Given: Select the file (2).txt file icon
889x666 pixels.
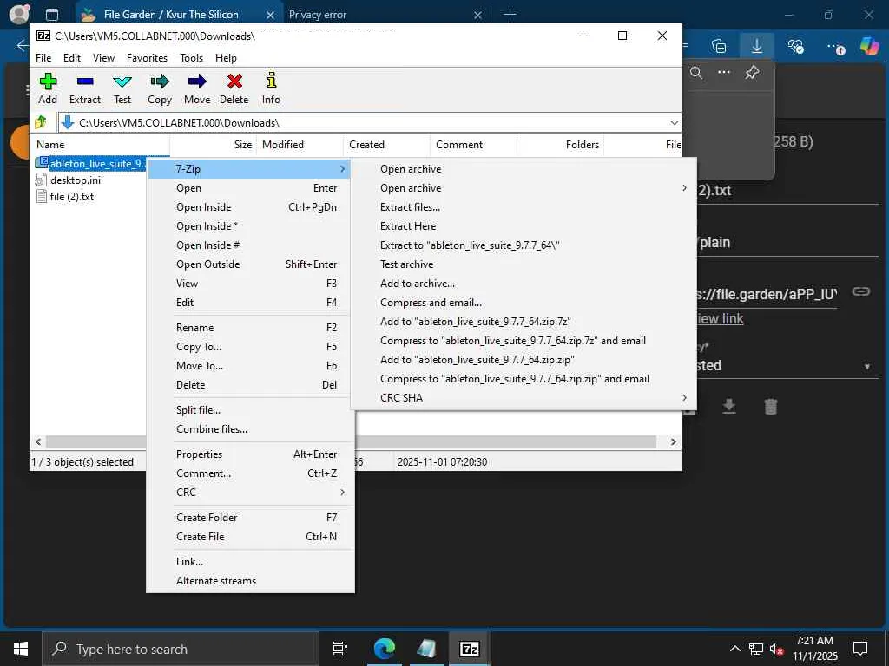Looking at the screenshot, I should tap(41, 197).
